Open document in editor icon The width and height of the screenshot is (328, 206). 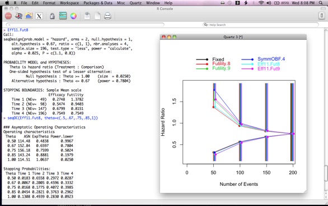87,16
